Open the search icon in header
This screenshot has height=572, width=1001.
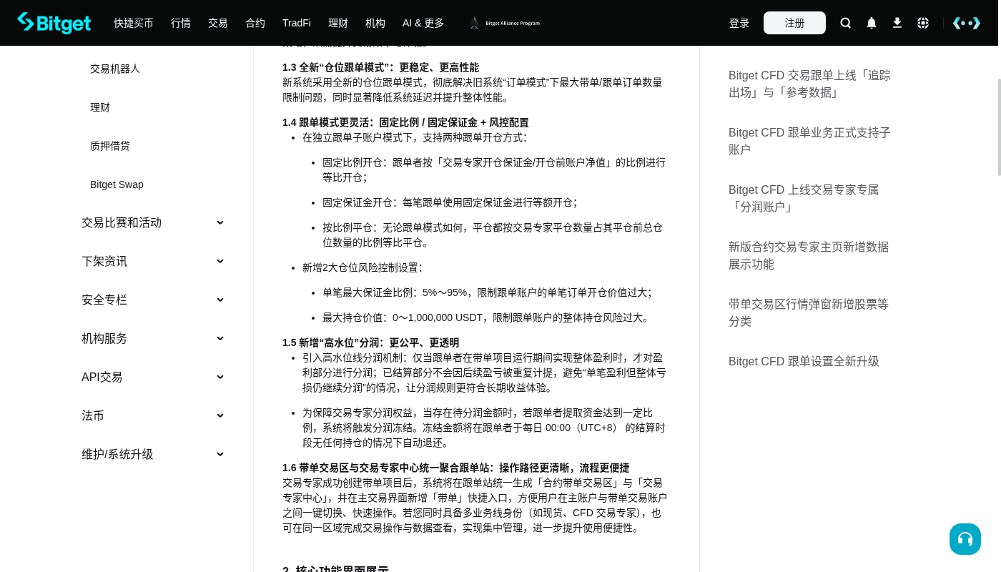(846, 23)
